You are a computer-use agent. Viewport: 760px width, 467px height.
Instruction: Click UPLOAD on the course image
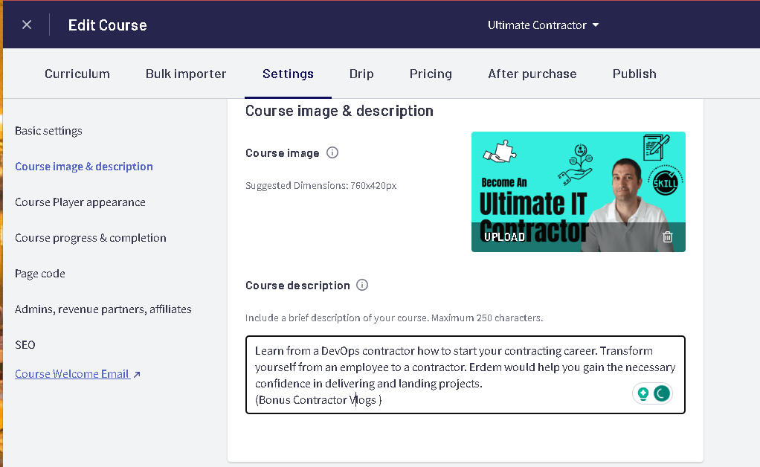(505, 237)
